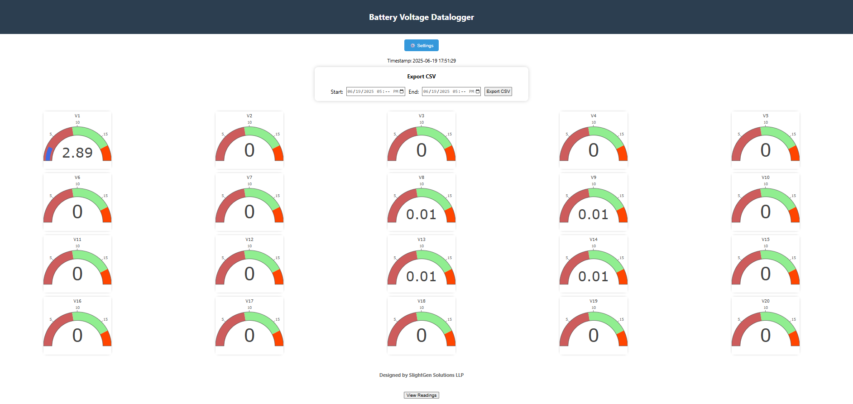The image size is (853, 404).
Task: Select the V3 voltage gauge
Action: pyautogui.click(x=422, y=140)
